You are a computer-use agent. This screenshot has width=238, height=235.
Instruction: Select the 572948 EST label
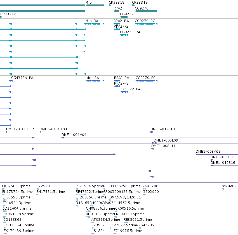43,186
